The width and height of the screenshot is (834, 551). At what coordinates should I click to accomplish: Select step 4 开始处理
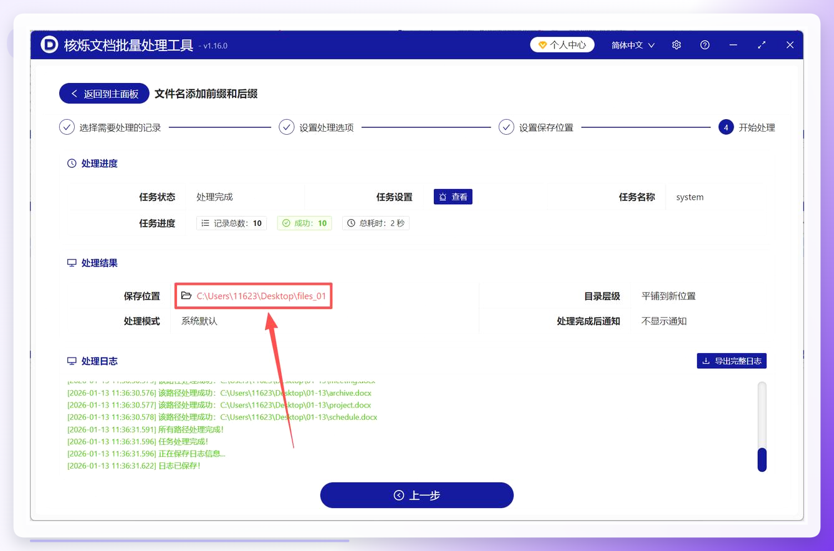[x=747, y=127]
